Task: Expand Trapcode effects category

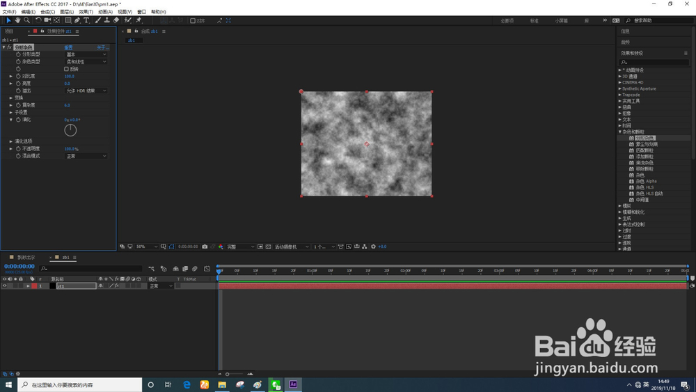Action: [620, 95]
